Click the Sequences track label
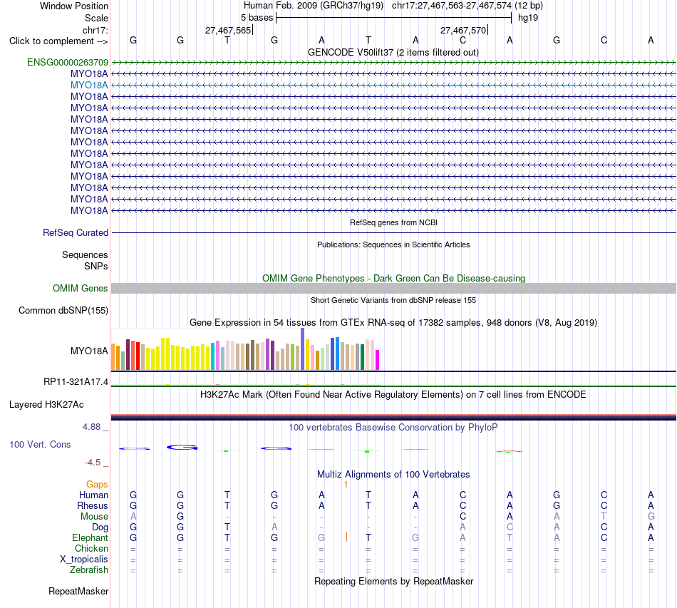 [x=85, y=254]
